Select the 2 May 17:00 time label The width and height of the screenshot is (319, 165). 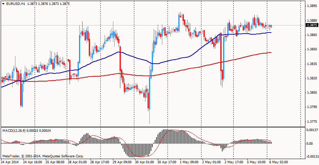click(234, 162)
